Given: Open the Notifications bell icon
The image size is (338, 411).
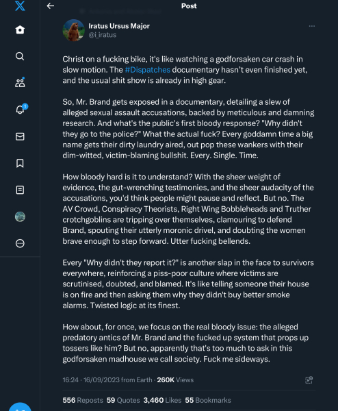Looking at the screenshot, I should point(21,109).
